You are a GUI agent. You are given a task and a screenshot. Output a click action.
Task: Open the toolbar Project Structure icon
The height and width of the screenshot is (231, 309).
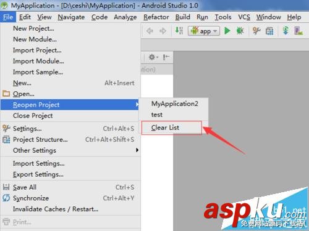pyautogui.click(x=269, y=31)
